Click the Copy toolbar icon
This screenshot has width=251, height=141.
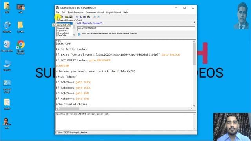click(x=85, y=17)
